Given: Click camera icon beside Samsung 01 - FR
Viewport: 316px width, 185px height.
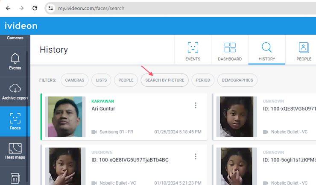Looking at the screenshot, I should click(x=94, y=132).
